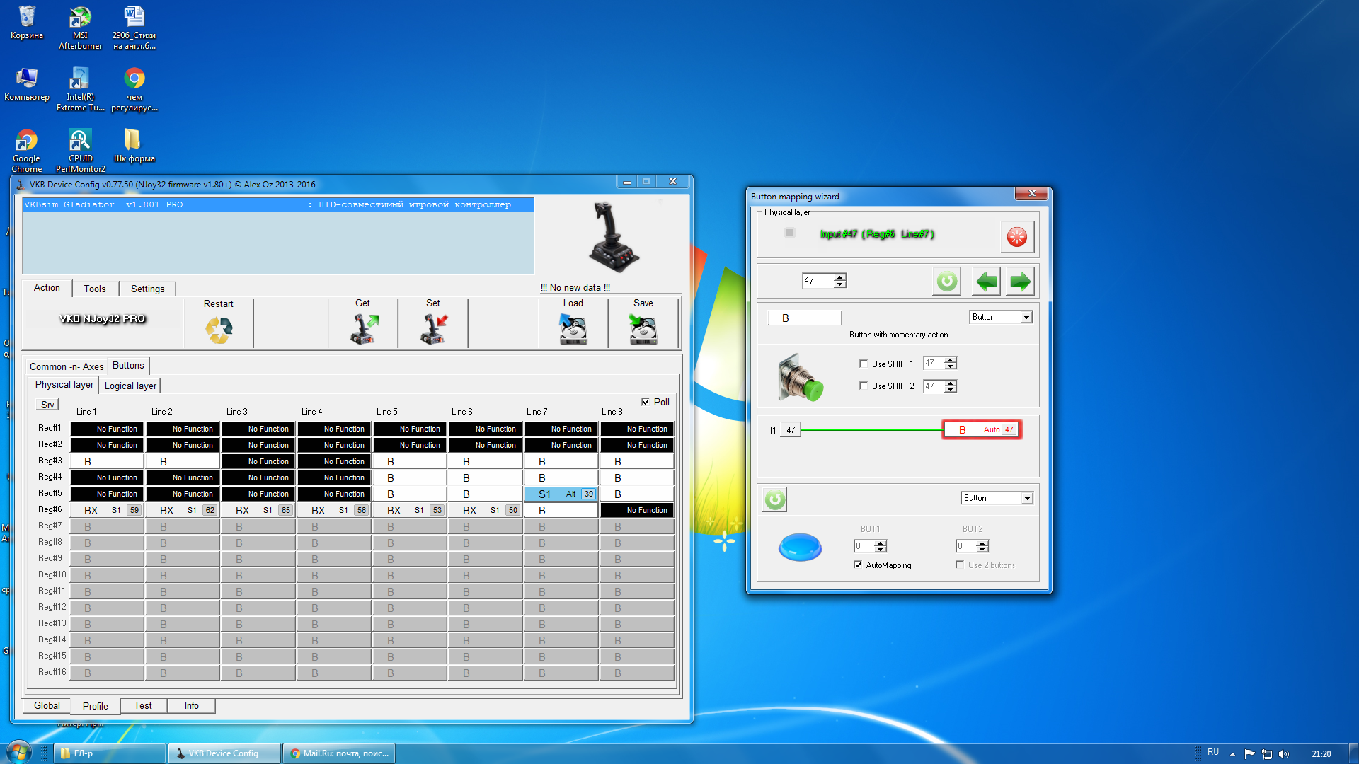Toggle the Poll checkbox
Viewport: 1359px width, 764px height.
pos(645,402)
